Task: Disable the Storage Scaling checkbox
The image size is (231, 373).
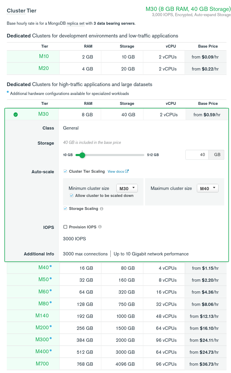Action: pos(65,208)
